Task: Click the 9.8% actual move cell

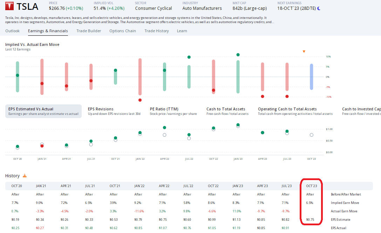Action: tap(186, 211)
